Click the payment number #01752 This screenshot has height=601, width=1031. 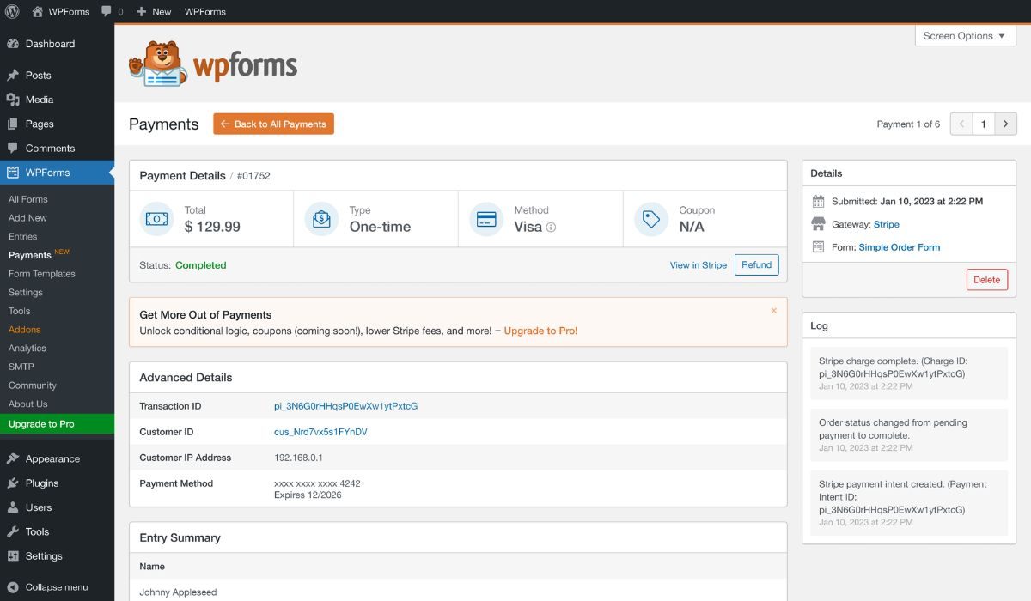(253, 176)
